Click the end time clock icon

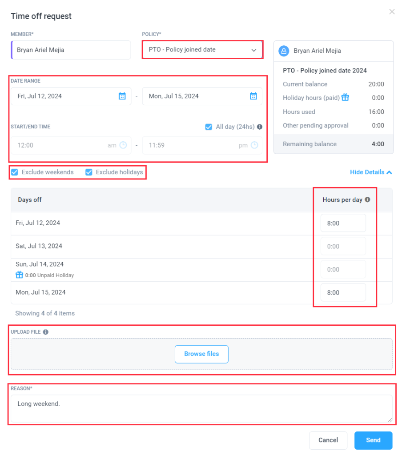[254, 145]
